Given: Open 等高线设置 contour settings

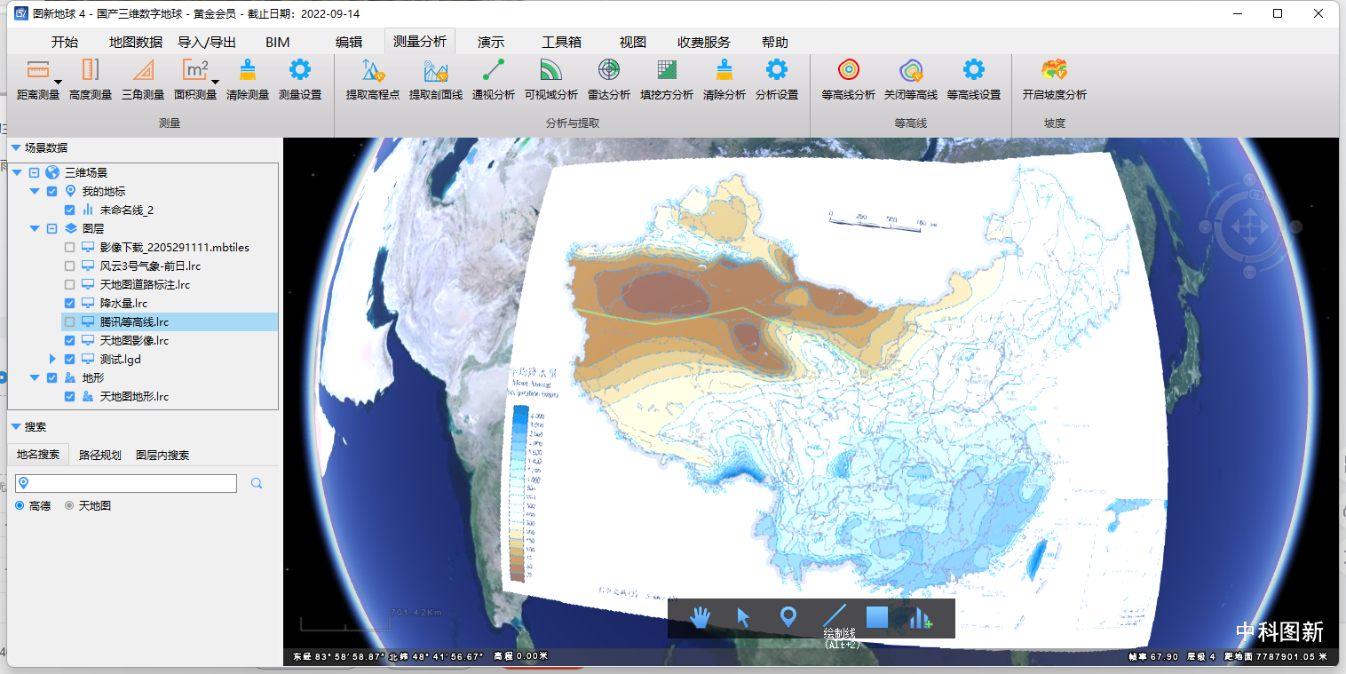Looking at the screenshot, I should pos(974,79).
